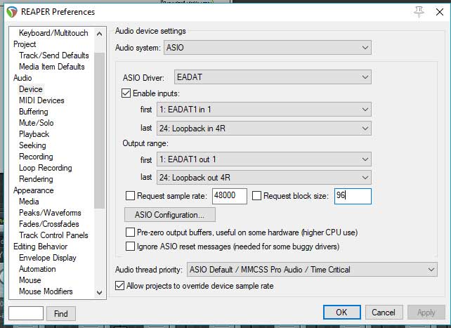Open Buffering settings page

point(34,111)
